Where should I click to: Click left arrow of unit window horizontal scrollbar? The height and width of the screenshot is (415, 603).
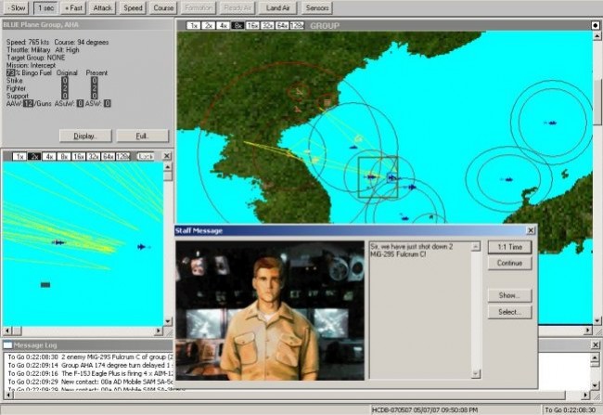6,331
